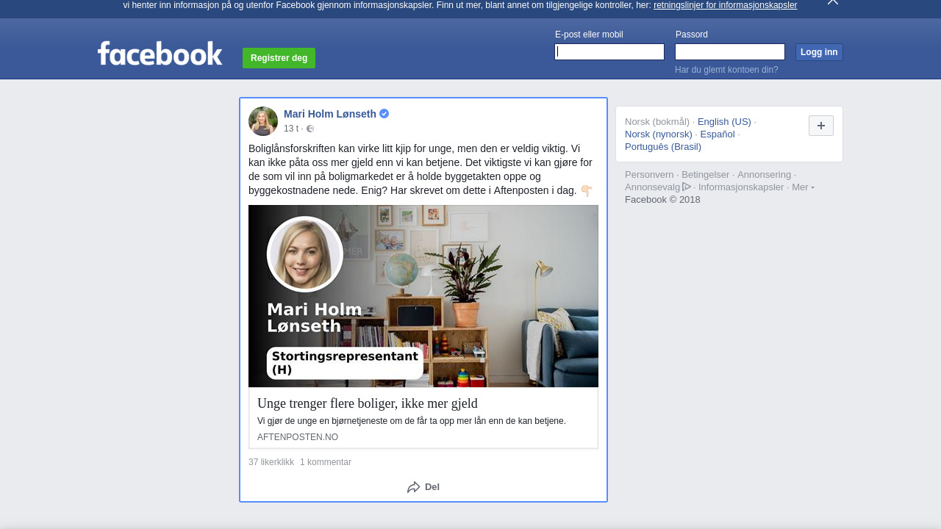Click the AdChoices triangle icon
The image size is (941, 529).
click(x=687, y=187)
